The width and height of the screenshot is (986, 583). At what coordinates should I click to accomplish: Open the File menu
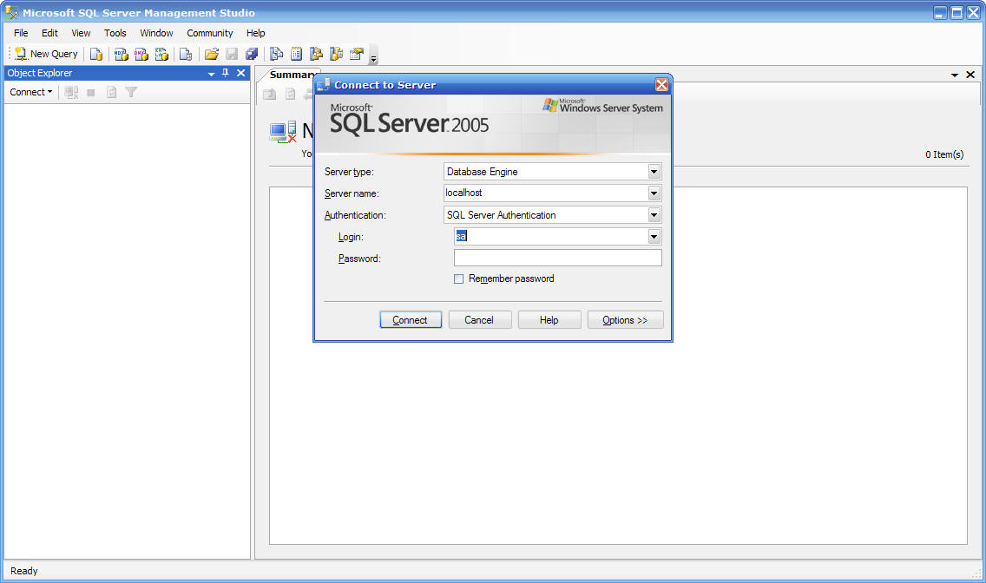[21, 33]
